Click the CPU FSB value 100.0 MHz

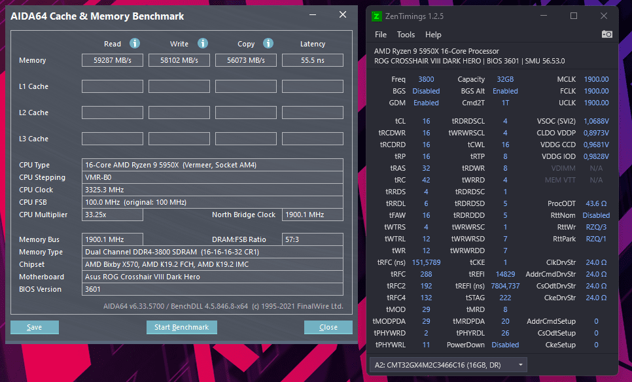[x=213, y=202]
